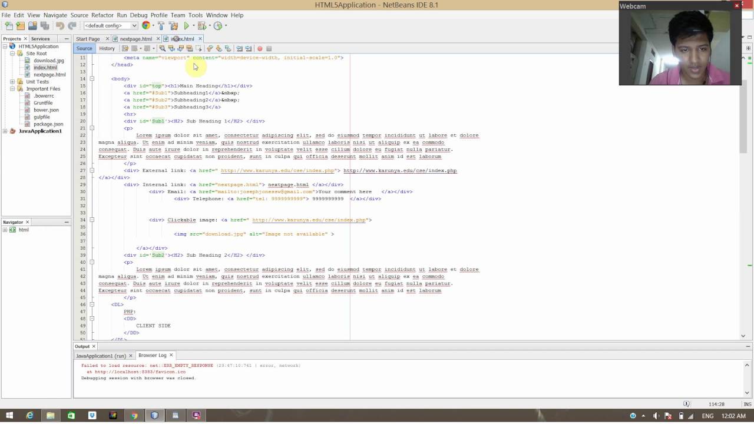This screenshot has height=424, width=754.
Task: Click the Chrome browser icon in toolbar
Action: point(146,26)
